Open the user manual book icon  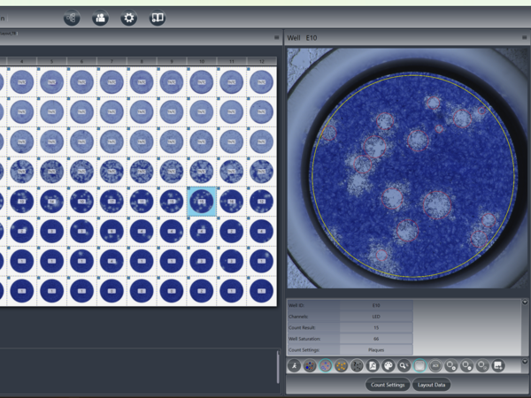pos(158,17)
